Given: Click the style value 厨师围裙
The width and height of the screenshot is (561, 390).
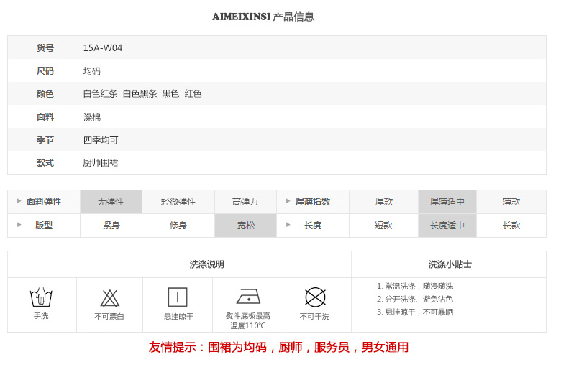Looking at the screenshot, I should pos(101,163).
